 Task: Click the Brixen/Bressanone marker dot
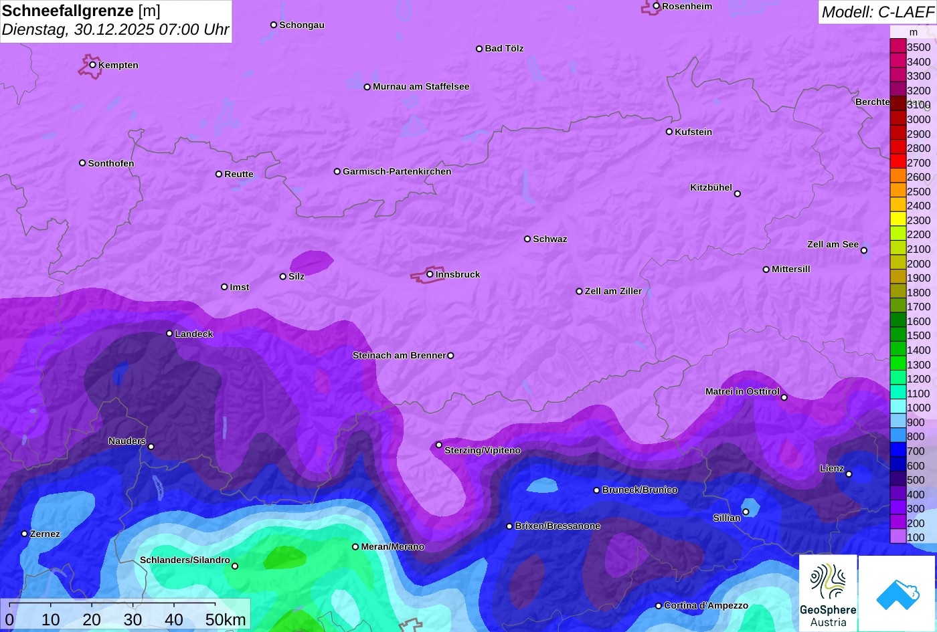pyautogui.click(x=509, y=526)
